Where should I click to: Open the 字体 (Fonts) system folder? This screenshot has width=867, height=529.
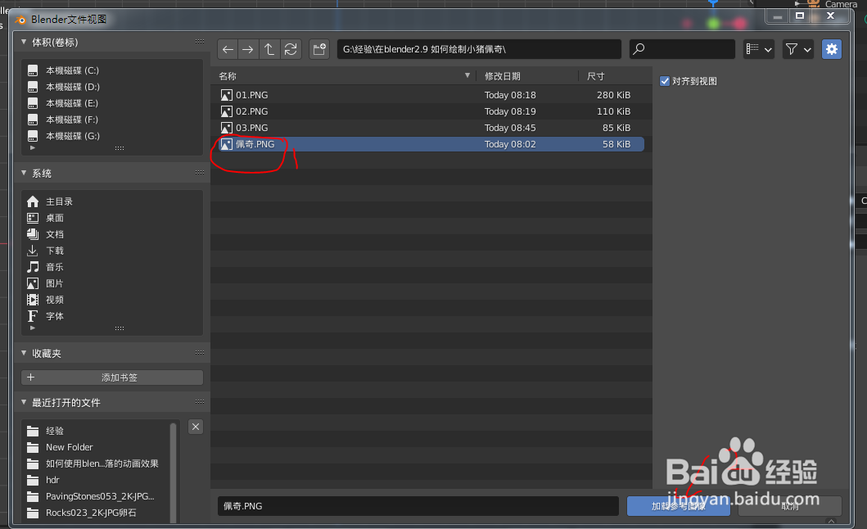pos(53,315)
